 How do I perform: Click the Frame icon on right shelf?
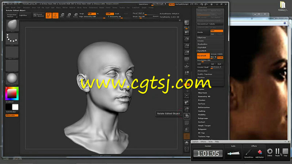point(187,96)
